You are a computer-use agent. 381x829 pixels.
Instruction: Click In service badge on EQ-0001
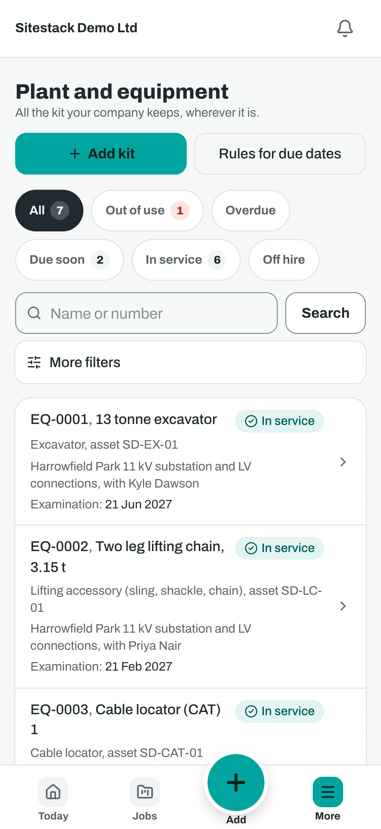(x=279, y=421)
